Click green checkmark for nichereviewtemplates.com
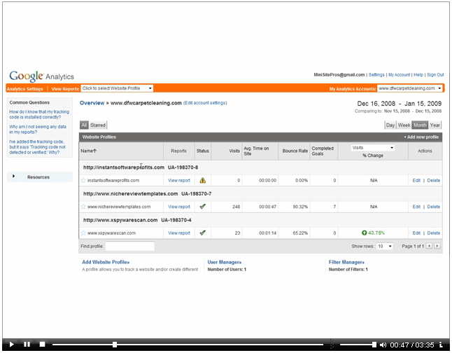Viewport: 452px width, 353px height. point(203,207)
